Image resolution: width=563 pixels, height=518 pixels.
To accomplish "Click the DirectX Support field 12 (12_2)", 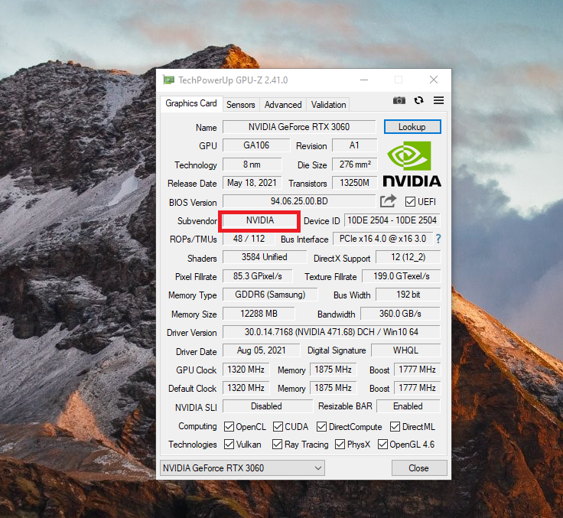I will (x=408, y=257).
